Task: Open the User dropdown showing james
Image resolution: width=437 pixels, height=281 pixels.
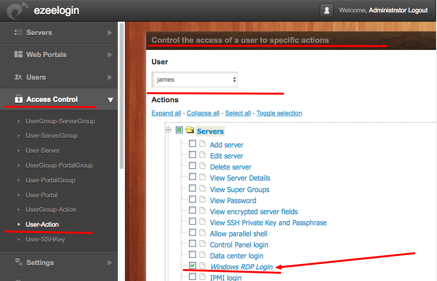Action: point(195,80)
